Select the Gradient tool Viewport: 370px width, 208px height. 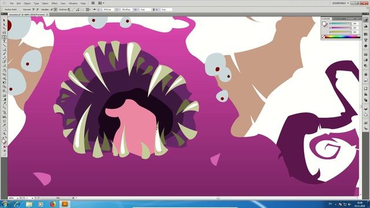tap(4, 99)
